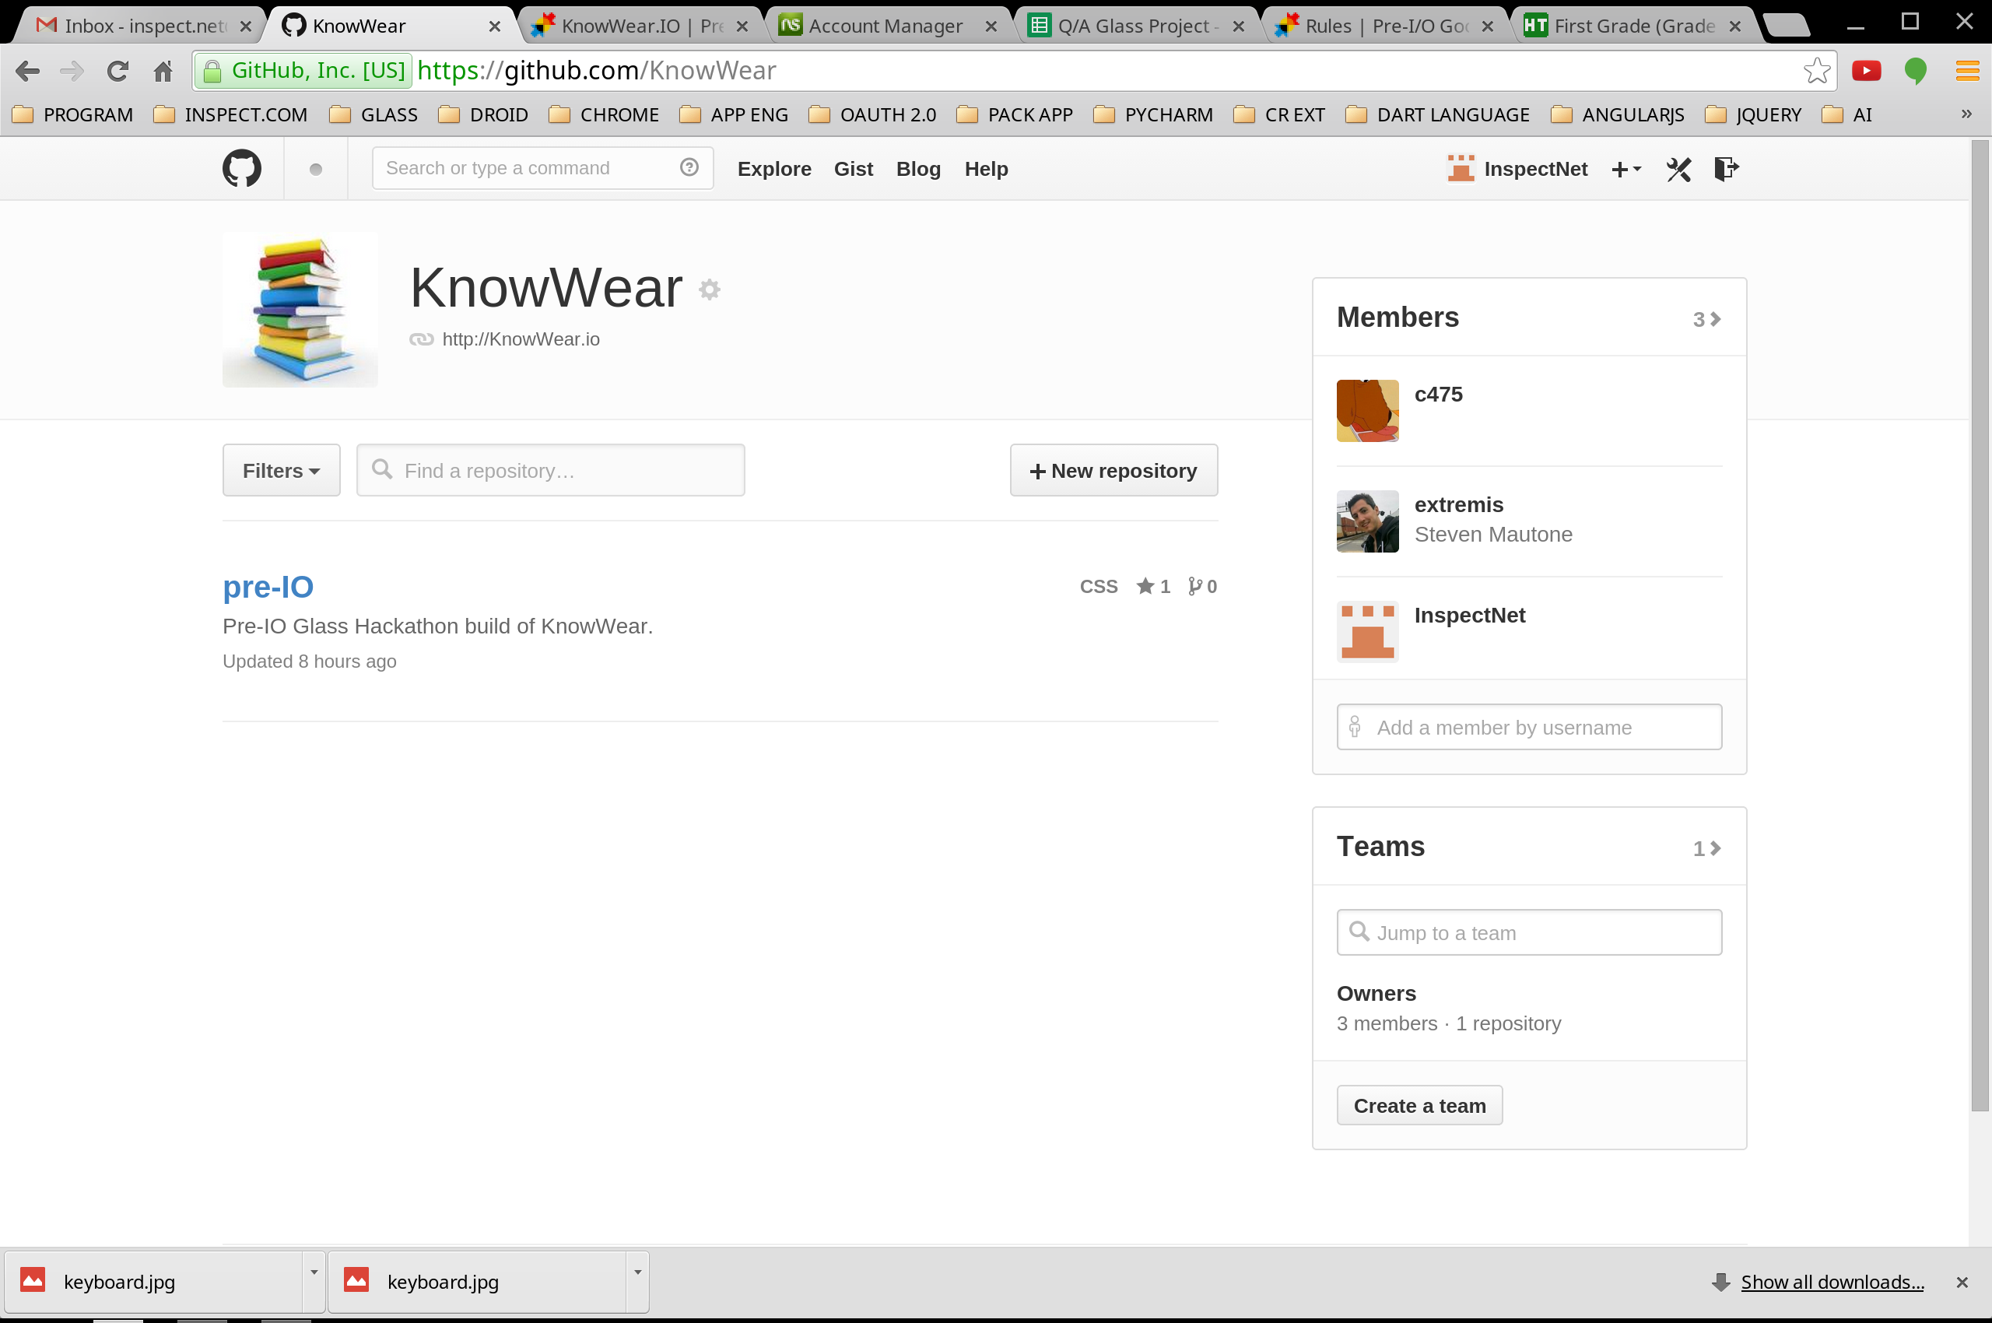Click the search help question mark icon
1992x1323 pixels.
pos(689,167)
